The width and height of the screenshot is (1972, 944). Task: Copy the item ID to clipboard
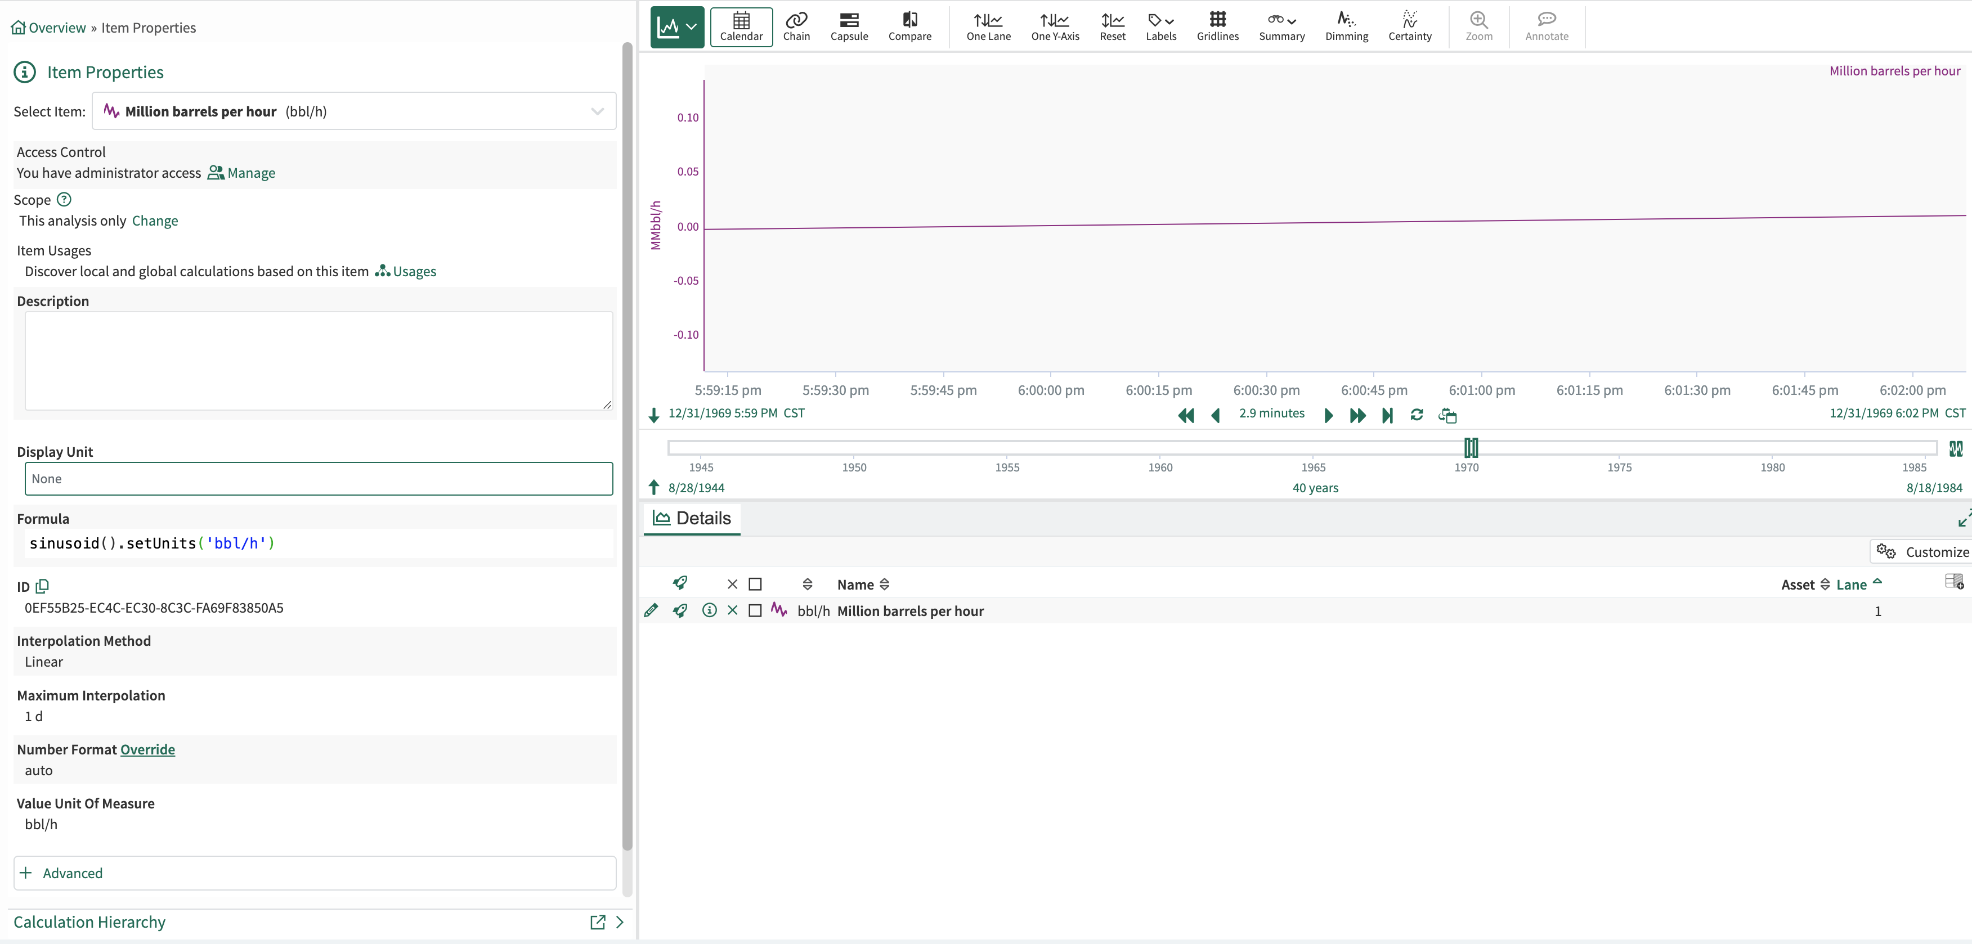pyautogui.click(x=43, y=586)
